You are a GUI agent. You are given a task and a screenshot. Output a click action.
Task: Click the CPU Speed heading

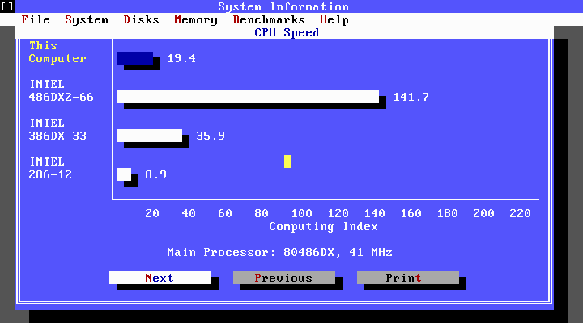(287, 32)
